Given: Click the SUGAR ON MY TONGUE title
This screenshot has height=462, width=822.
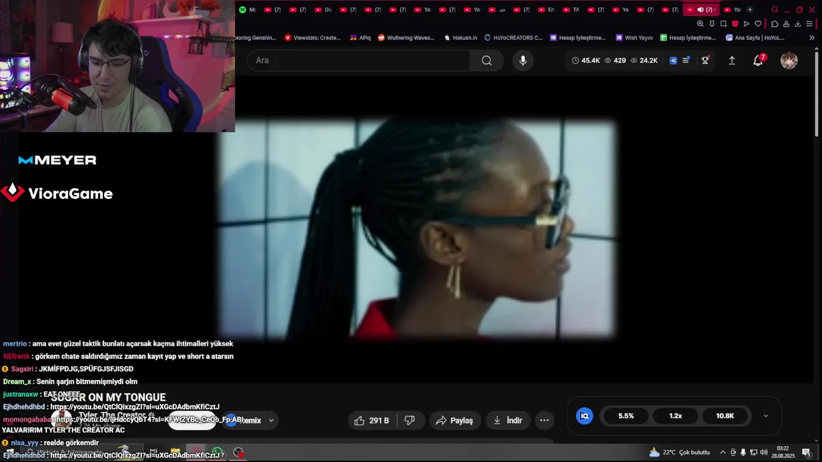Looking at the screenshot, I should [x=109, y=398].
